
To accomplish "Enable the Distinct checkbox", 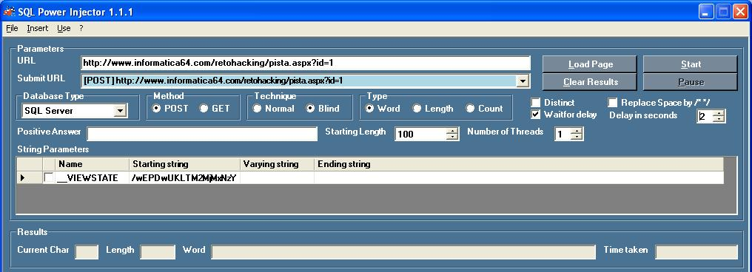I will [536, 103].
